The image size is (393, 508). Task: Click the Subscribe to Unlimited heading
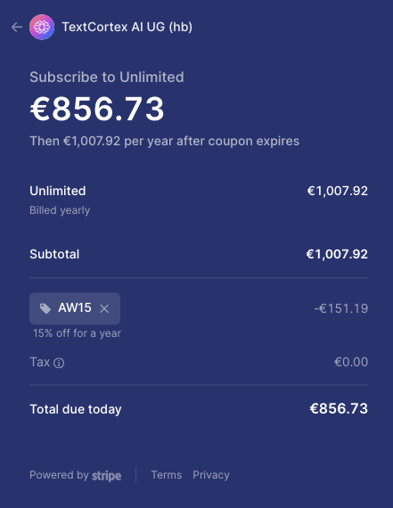click(x=107, y=78)
